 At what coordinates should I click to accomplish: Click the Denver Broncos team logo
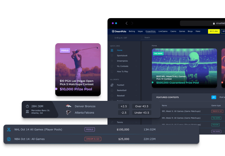(68, 106)
